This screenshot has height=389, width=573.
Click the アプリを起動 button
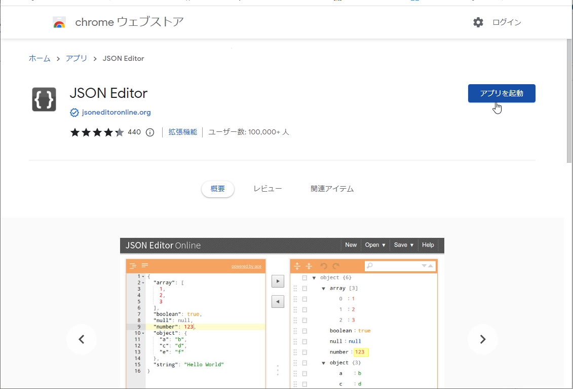[x=502, y=93]
